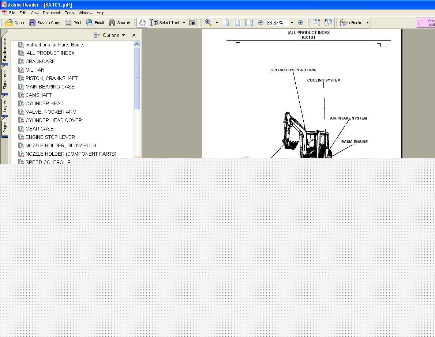The width and height of the screenshot is (435, 337).
Task: Click the zoom in plus button
Action: point(300,23)
